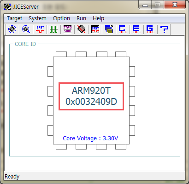Launch the G JICE toolbar icon
The width and height of the screenshot is (189, 184).
click(150, 29)
